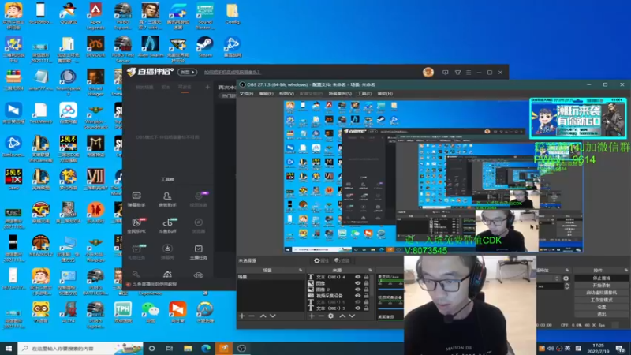The height and width of the screenshot is (355, 631).
Task: Toggle visibility of 文本 (GDI+) 4 source
Action: coord(358,277)
